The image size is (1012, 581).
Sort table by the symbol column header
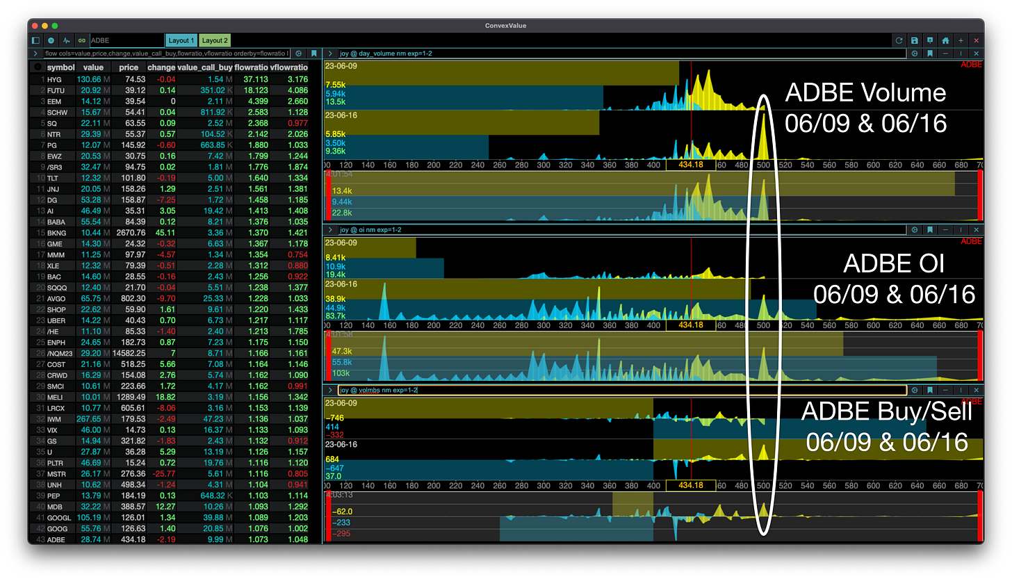pos(60,67)
